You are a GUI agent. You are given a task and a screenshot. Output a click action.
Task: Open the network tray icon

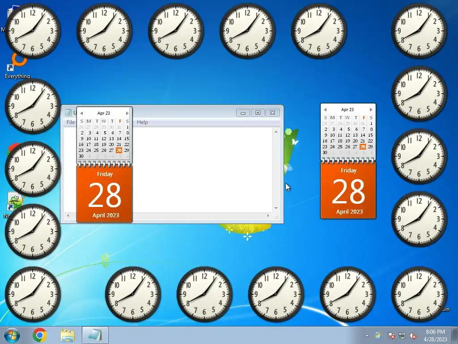click(402, 335)
